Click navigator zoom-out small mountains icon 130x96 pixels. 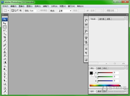[106, 64]
